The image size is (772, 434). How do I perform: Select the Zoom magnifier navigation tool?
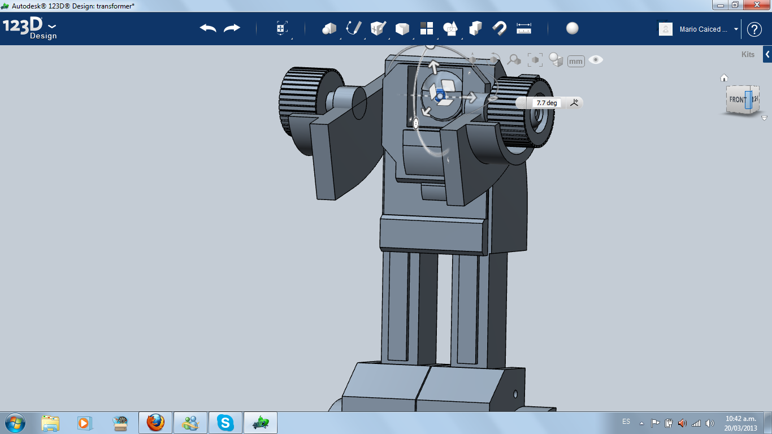[x=514, y=59]
